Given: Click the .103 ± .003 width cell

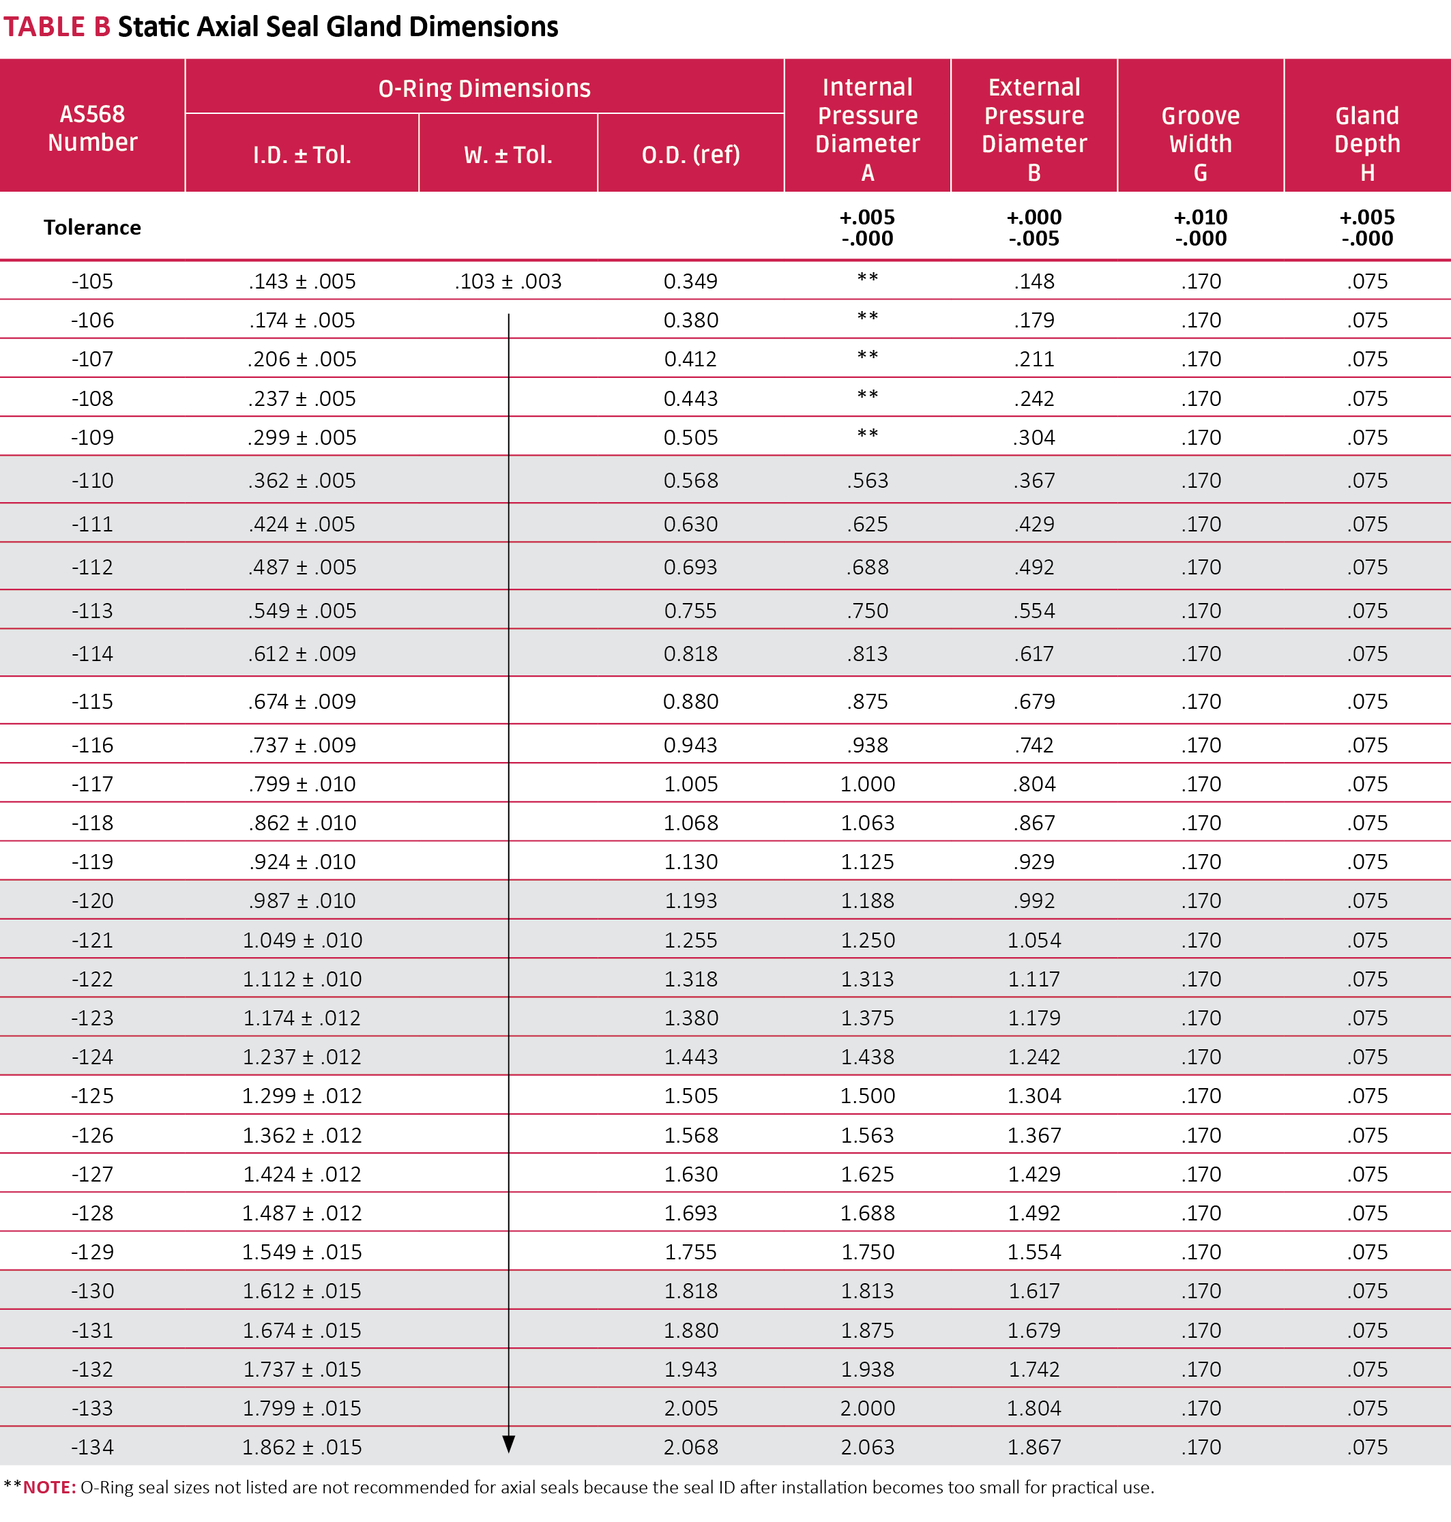Looking at the screenshot, I should click(x=508, y=281).
